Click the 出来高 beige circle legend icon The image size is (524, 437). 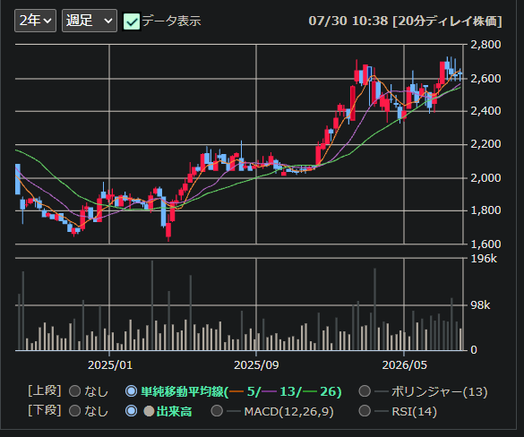click(149, 411)
